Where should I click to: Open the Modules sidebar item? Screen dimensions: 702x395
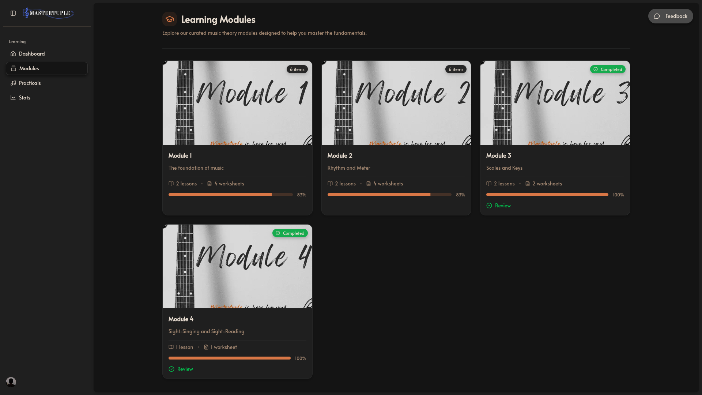click(x=29, y=68)
